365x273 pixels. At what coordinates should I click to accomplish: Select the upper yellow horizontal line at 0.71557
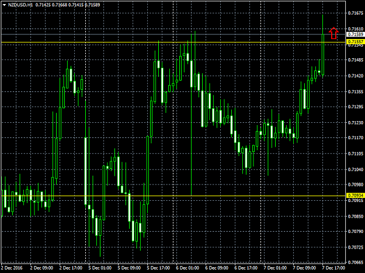click(x=173, y=42)
